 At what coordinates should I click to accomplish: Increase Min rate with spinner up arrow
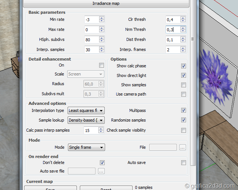click(x=102, y=18)
